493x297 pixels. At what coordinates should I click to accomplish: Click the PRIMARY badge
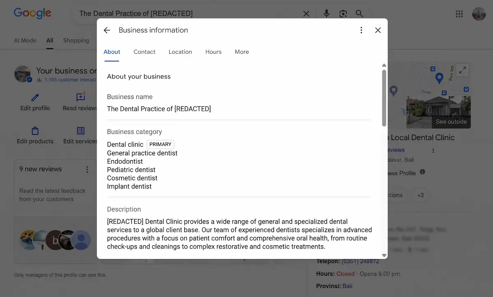pyautogui.click(x=160, y=144)
